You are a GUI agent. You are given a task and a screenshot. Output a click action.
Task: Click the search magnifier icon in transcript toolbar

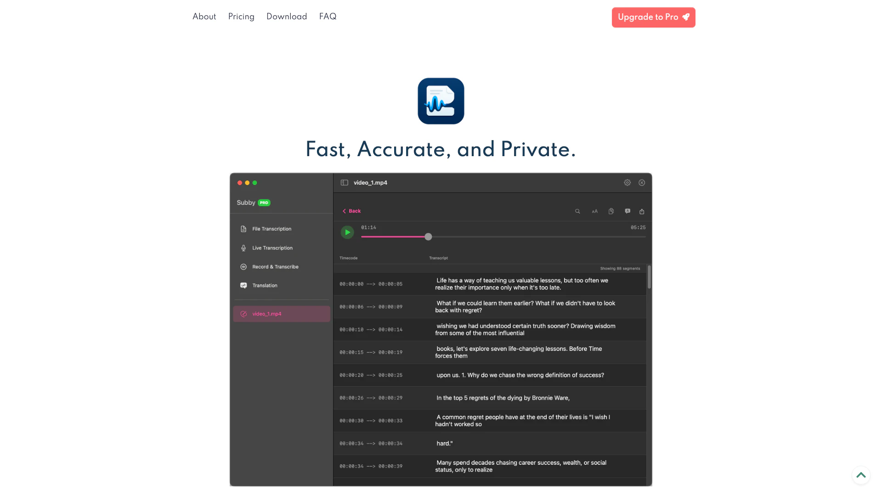click(577, 211)
